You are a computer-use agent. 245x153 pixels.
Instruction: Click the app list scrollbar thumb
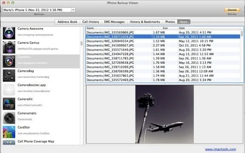(x=81, y=43)
